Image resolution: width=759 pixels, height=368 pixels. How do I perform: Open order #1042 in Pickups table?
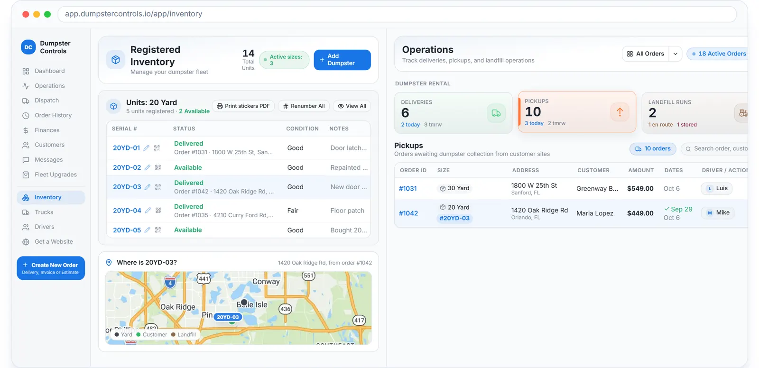(408, 213)
